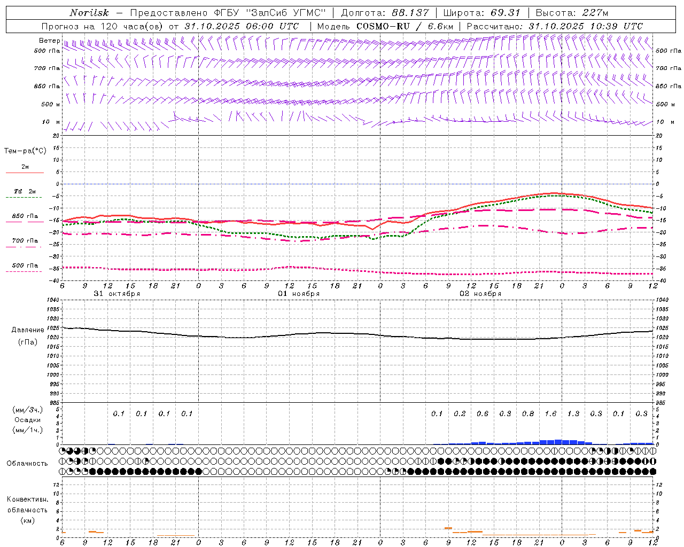Viewport: 684px width, 547px height.
Task: Click the "02 ноября" date label
Action: [480, 294]
